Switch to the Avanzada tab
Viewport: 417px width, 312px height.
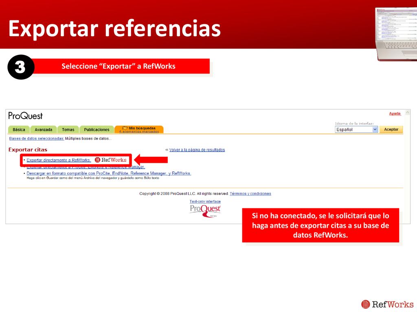[43, 130]
